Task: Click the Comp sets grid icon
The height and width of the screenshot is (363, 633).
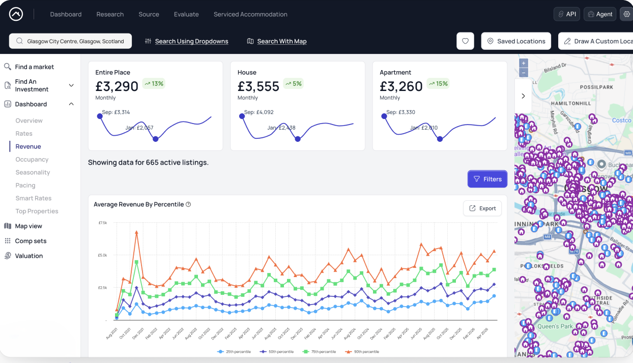Action: (x=8, y=241)
